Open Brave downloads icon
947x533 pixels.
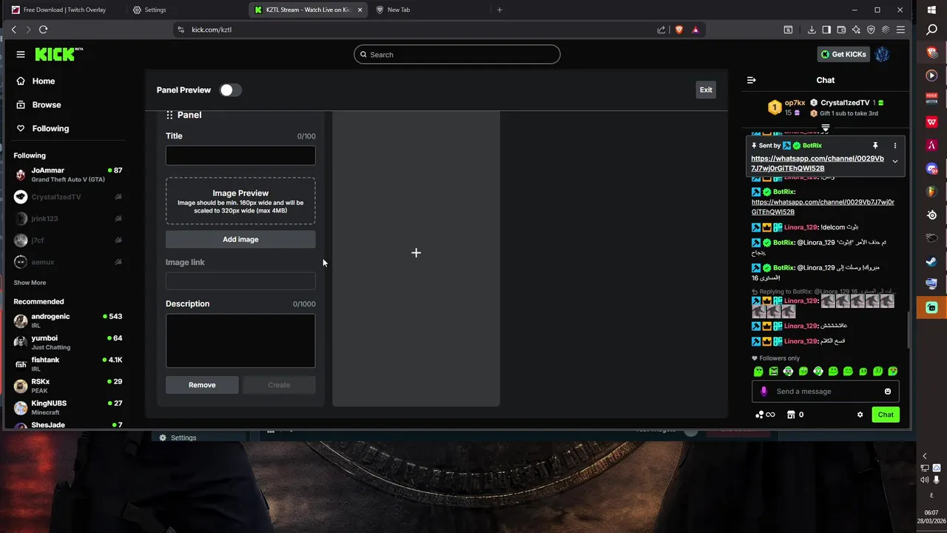click(812, 30)
